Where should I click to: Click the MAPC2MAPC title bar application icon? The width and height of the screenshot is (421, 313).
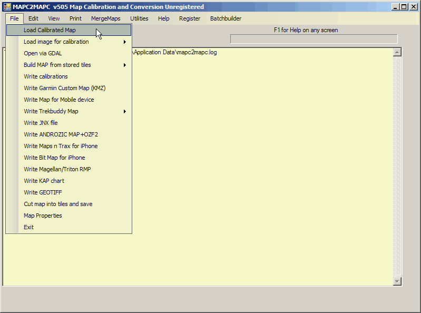[7, 7]
